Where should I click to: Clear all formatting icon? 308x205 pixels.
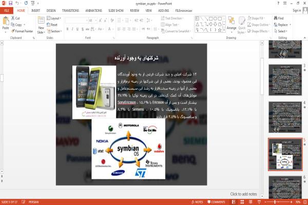[x=112, y=20]
